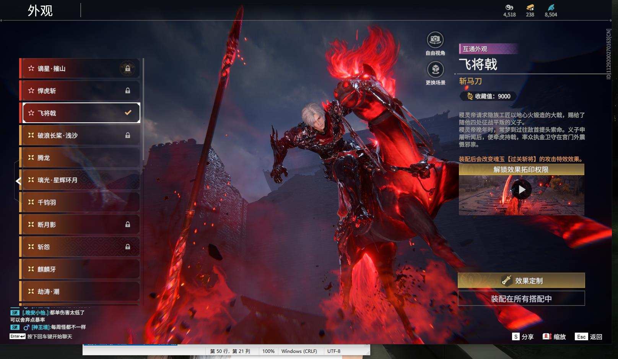Click the S key share icon
618x359 pixels.
516,336
